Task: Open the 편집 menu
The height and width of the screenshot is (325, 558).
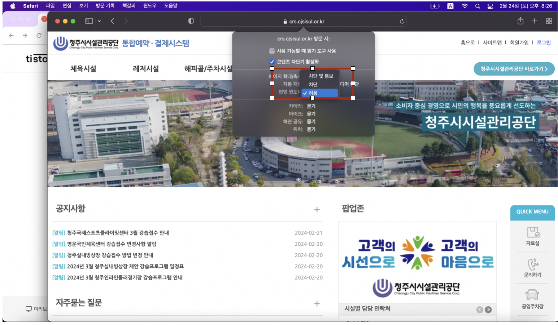Action: click(x=67, y=6)
